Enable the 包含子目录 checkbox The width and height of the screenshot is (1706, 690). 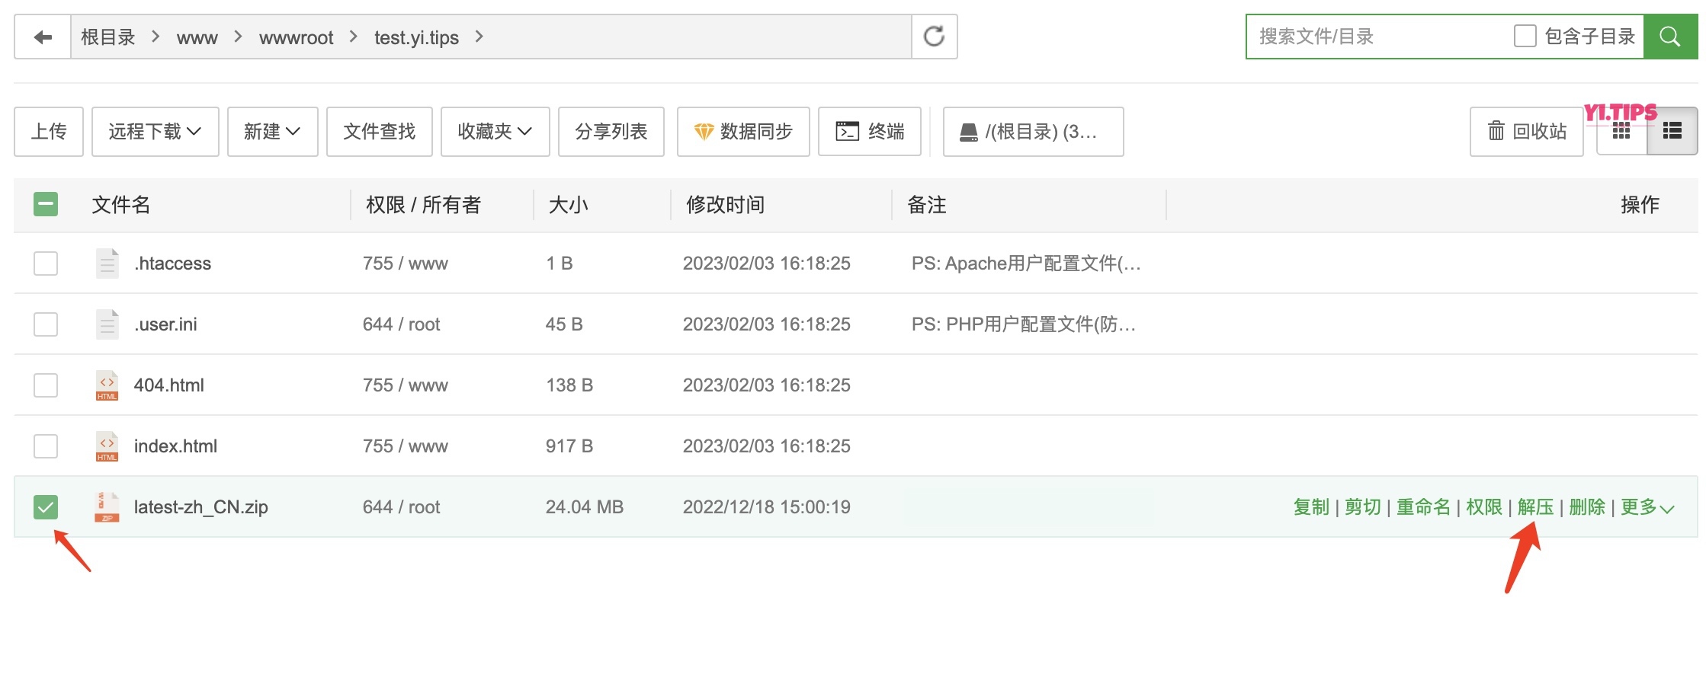pos(1525,35)
